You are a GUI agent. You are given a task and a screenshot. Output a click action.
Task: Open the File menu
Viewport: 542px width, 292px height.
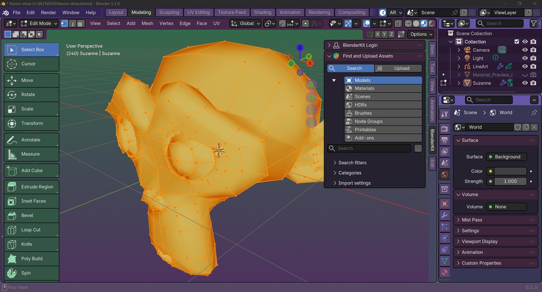pyautogui.click(x=16, y=13)
